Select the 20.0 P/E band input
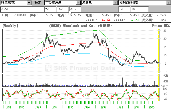The width and height of the screenshot is (171, 109). [x=75, y=9]
